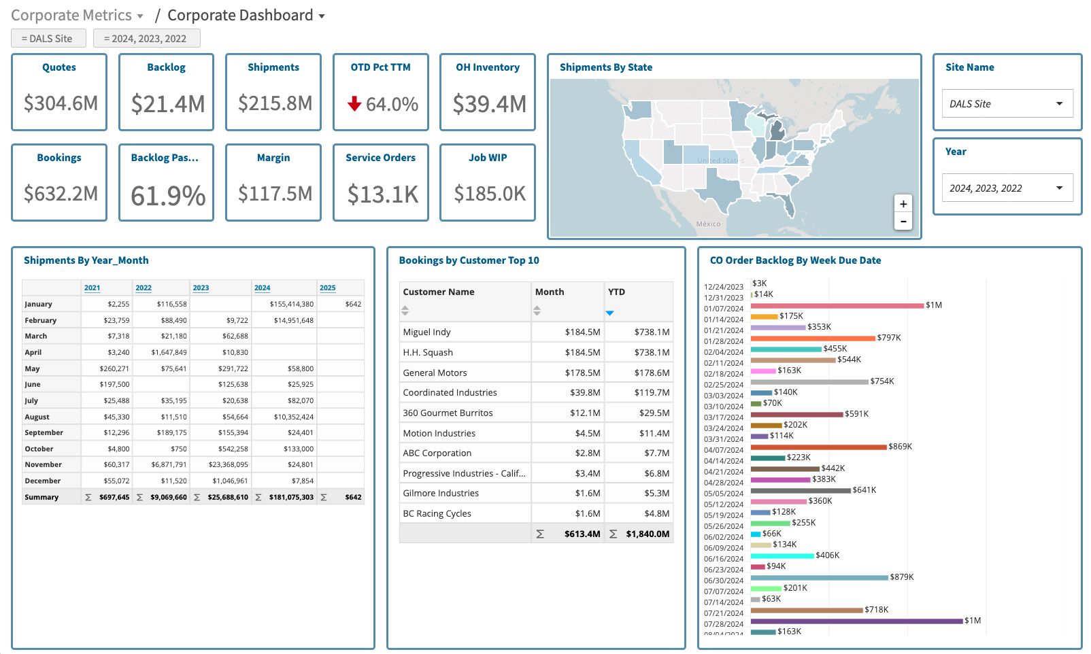Viewport: 1091px width, 654px height.
Task: Open the 2021 column header link
Action: coord(92,288)
